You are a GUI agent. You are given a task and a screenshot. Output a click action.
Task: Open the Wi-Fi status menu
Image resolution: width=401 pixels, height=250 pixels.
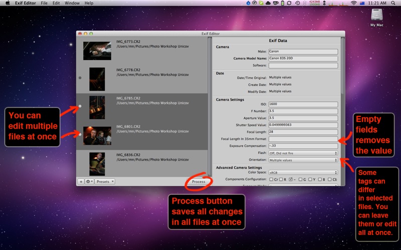[x=353, y=3]
